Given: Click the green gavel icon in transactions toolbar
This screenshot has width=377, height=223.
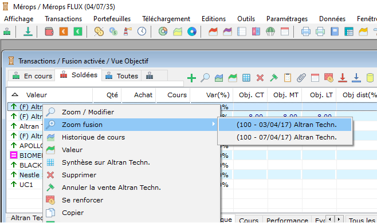Looking at the screenshot, I should (x=274, y=78).
